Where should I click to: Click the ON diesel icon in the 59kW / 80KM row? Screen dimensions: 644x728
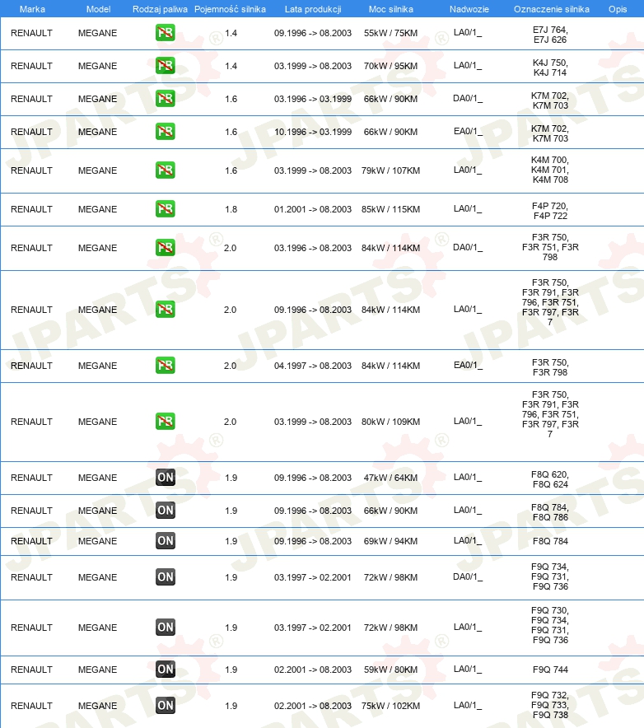[x=166, y=669]
